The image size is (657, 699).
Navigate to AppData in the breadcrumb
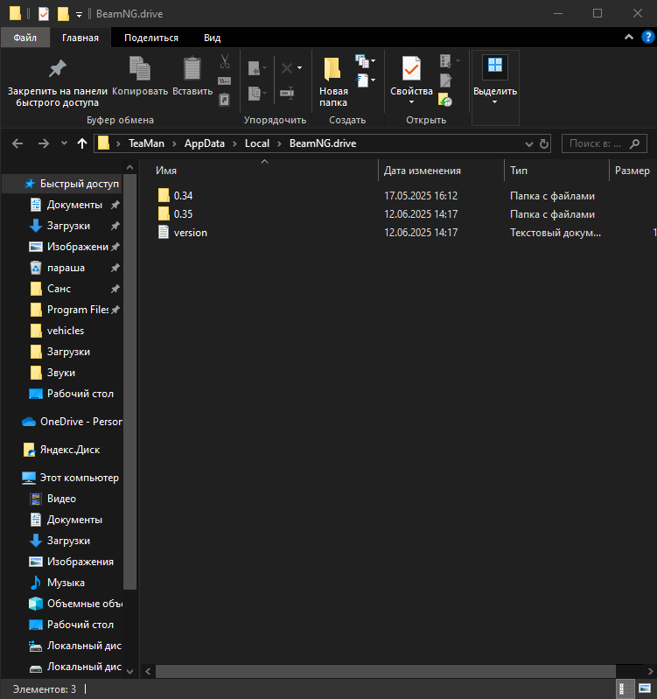[x=205, y=143]
